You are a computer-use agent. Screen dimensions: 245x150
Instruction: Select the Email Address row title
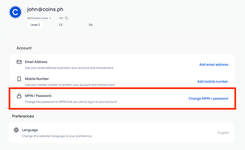pyautogui.click(x=36, y=62)
